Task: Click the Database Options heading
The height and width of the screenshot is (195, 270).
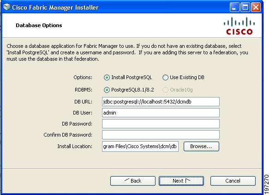Action: [x=39, y=25]
